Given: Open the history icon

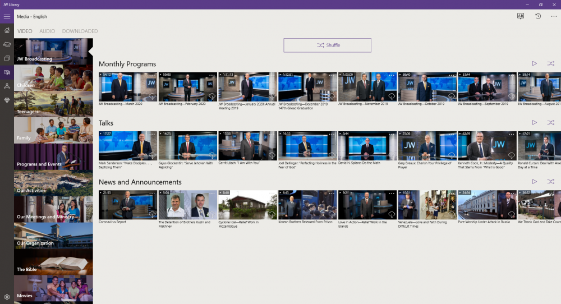Looking at the screenshot, I should 537,16.
